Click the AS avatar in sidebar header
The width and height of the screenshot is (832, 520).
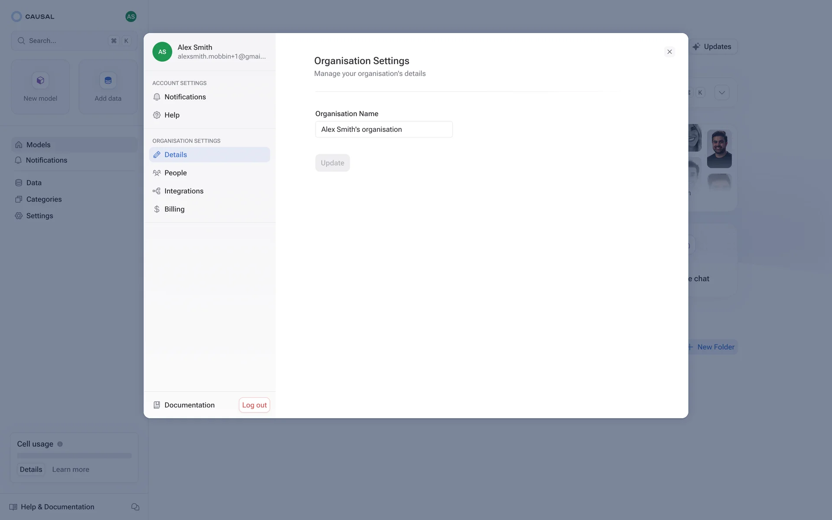[130, 16]
